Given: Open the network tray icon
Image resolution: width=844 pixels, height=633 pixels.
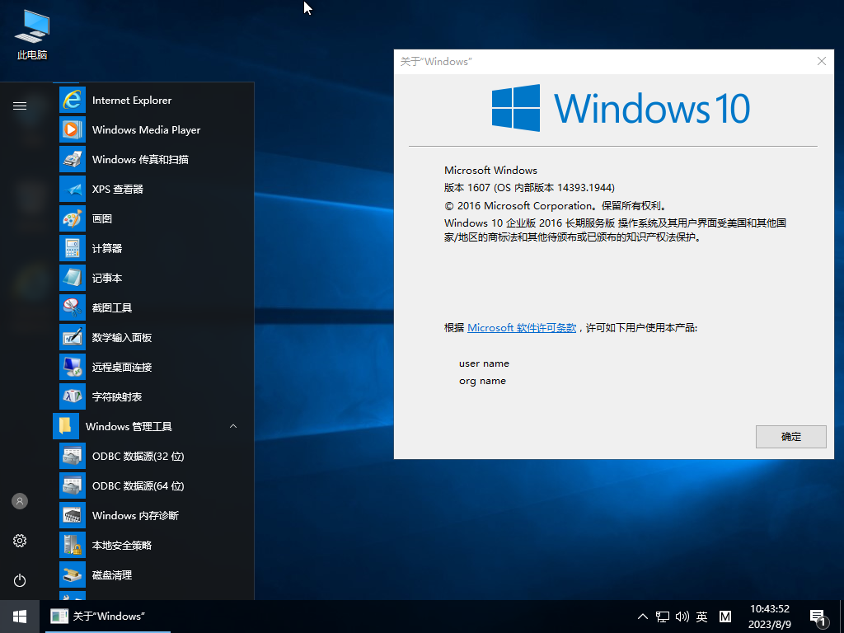Looking at the screenshot, I should coord(663,617).
